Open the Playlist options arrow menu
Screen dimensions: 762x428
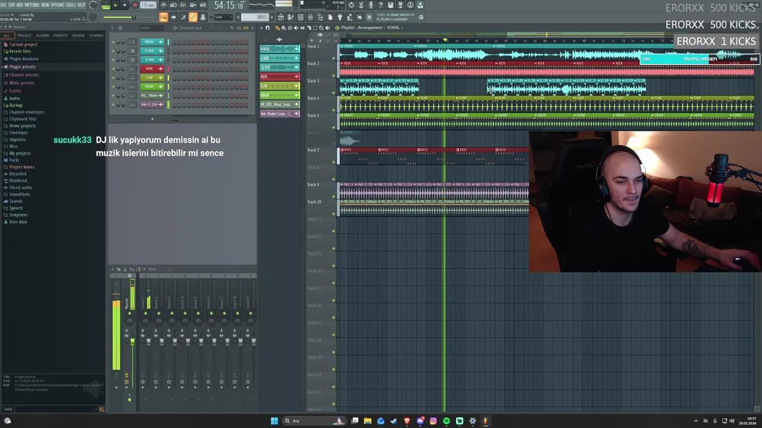click(261, 28)
